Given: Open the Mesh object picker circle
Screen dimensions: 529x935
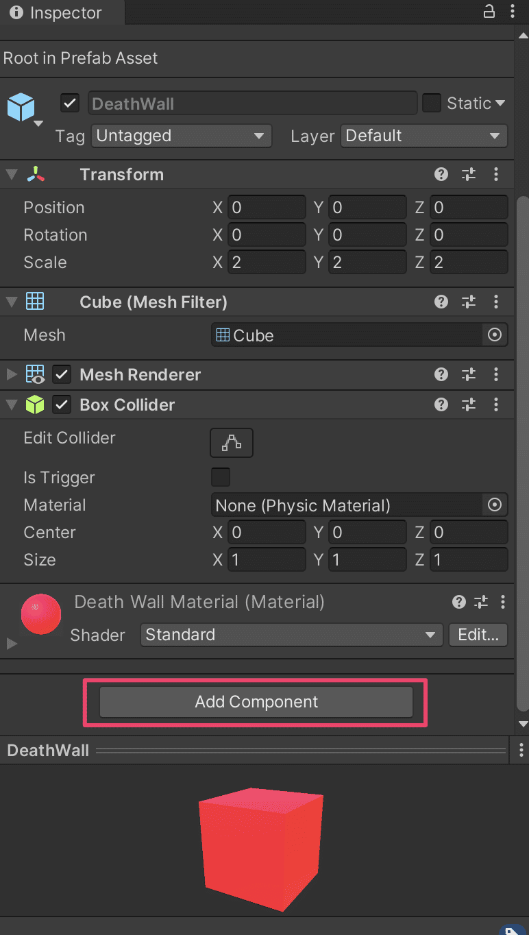Looking at the screenshot, I should tap(495, 335).
